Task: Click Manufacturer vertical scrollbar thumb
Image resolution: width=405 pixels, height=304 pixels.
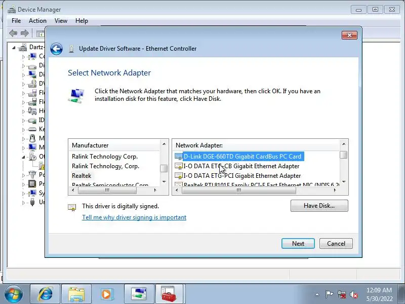Action: [164, 169]
